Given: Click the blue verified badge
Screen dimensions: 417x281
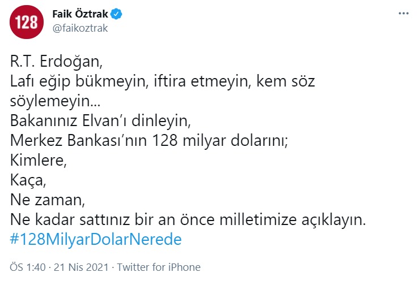Looking at the screenshot, I should pos(114,14).
